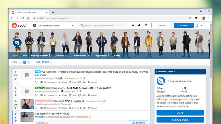Open the All bar chart icon
Viewport: 221px width, 124px height.
pyautogui.click(x=139, y=25)
